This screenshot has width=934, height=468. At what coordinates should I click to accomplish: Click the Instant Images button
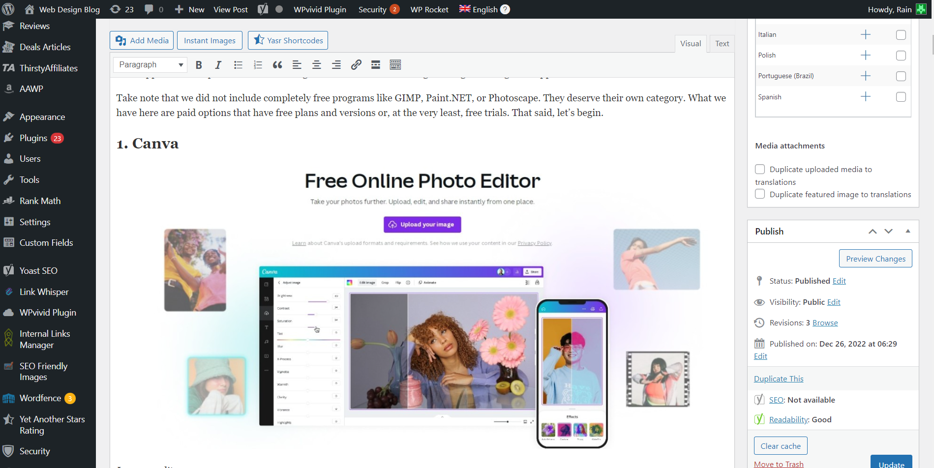click(210, 40)
